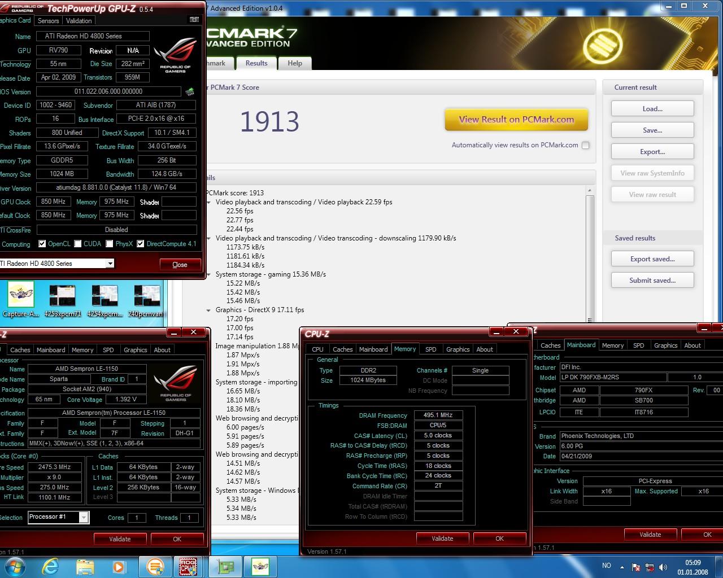Image resolution: width=723 pixels, height=578 pixels.
Task: Switch to the Sensors tab in GPU-Z
Action: [x=49, y=20]
